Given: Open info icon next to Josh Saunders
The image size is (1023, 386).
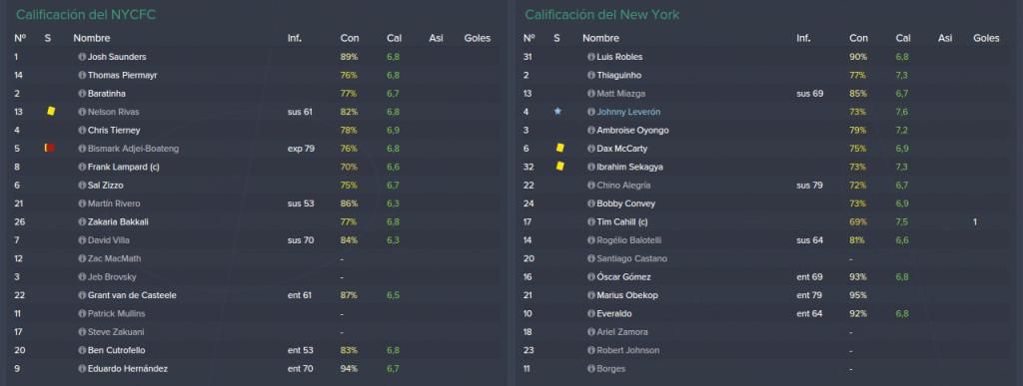Looking at the screenshot, I should 82,57.
